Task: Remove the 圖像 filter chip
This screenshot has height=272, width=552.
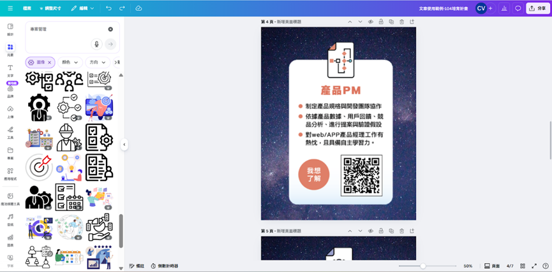Action: point(49,62)
